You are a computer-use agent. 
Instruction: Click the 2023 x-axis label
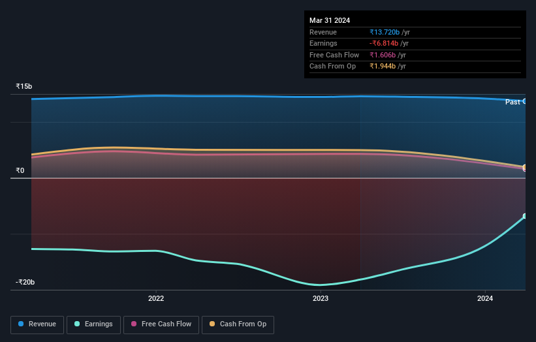[321, 298]
